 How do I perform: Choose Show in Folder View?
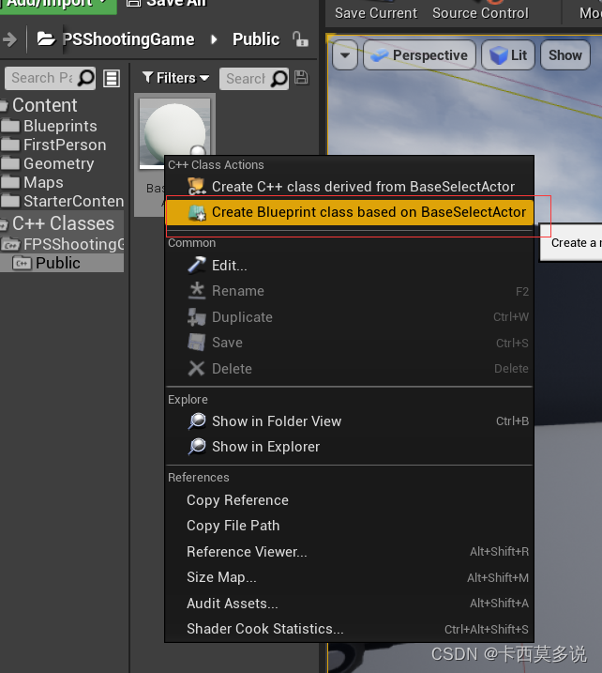tap(350, 421)
